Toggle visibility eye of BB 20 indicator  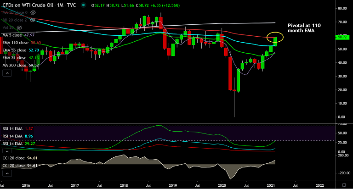point(33,20)
